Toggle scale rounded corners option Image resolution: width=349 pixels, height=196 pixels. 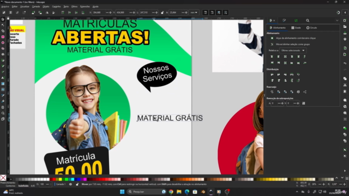212,13
